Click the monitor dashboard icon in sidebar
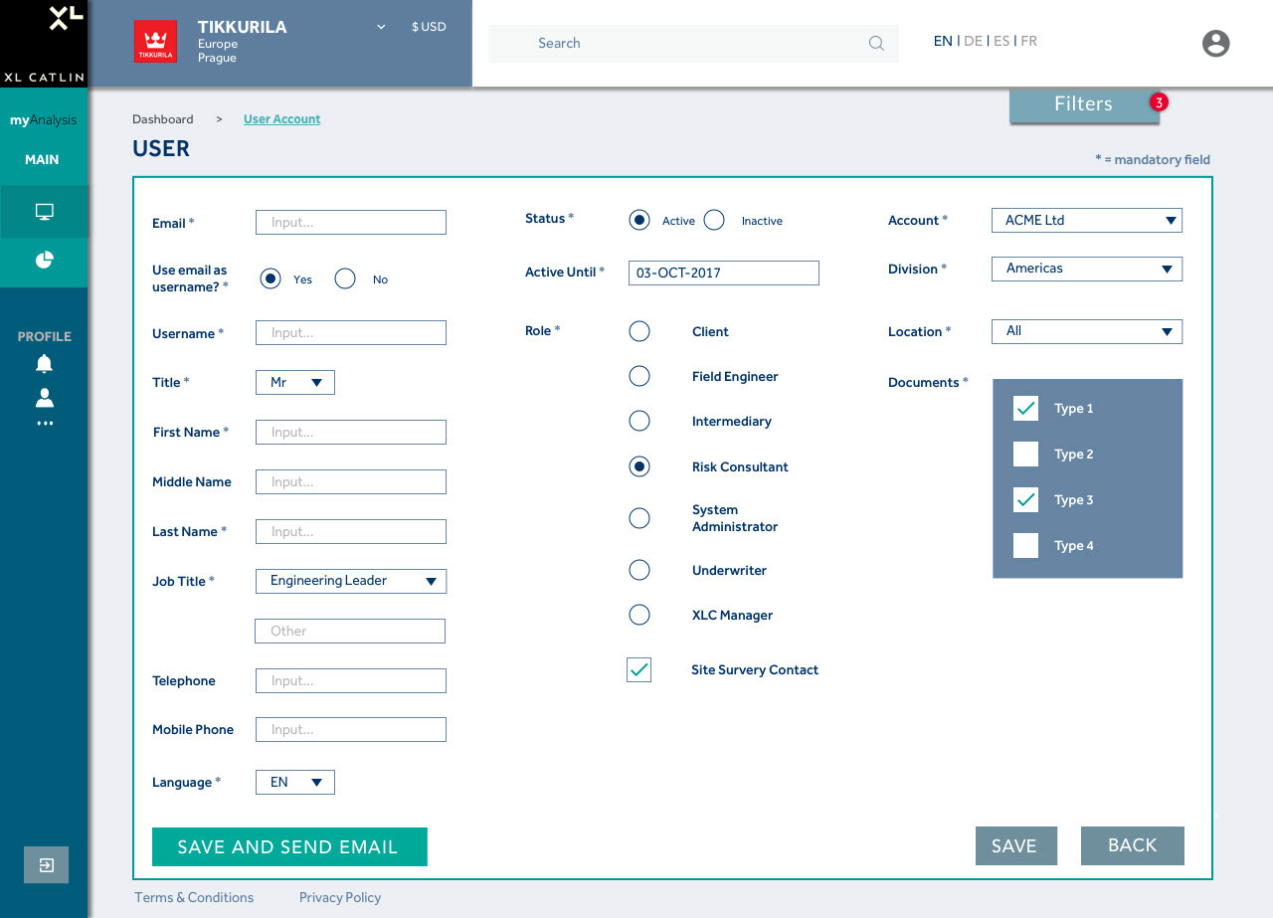Image resolution: width=1273 pixels, height=918 pixels. (44, 212)
